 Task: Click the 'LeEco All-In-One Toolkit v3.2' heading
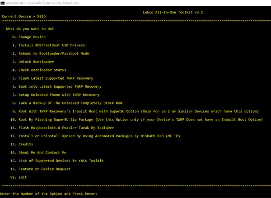(173, 12)
